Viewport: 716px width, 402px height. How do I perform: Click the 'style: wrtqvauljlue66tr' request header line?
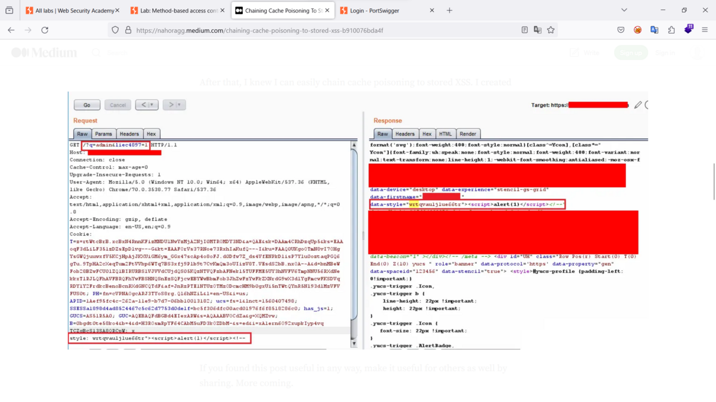[159, 338]
